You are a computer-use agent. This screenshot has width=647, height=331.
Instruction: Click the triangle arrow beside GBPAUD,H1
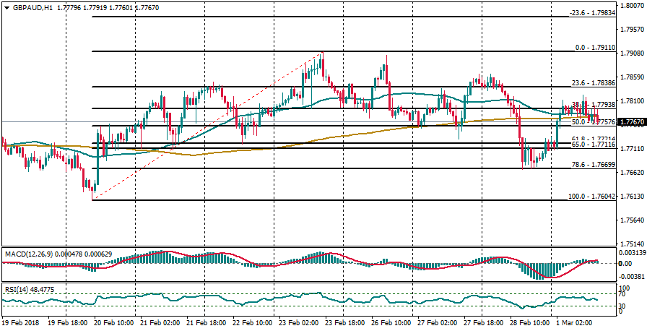click(6, 7)
